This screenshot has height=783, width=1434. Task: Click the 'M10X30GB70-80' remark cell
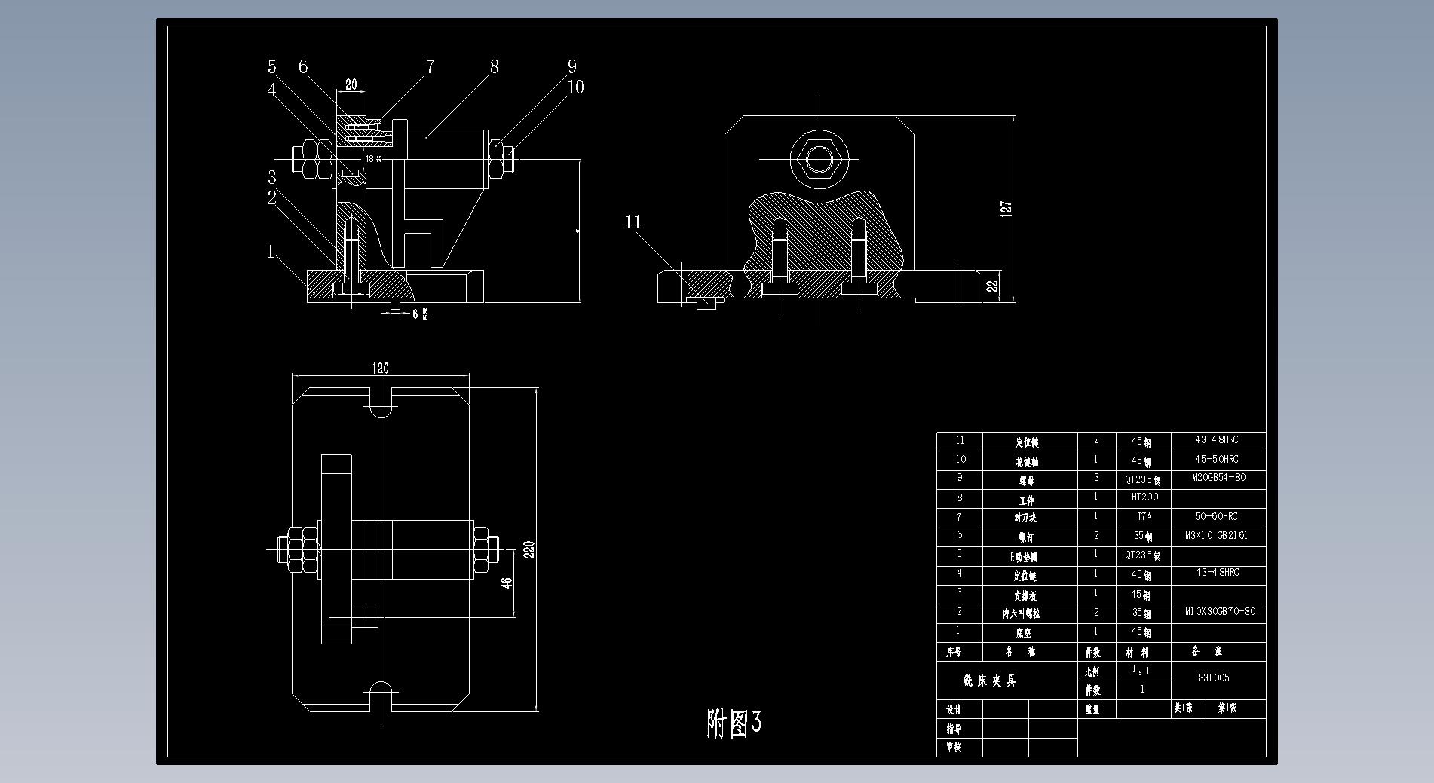(1220, 611)
